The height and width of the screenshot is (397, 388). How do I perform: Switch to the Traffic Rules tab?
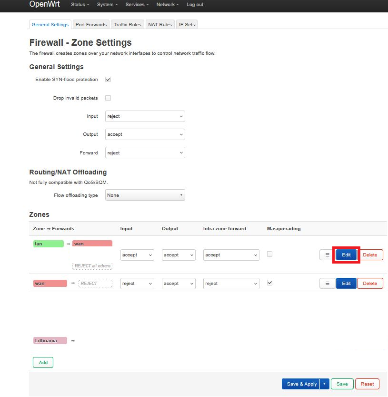[x=127, y=25]
